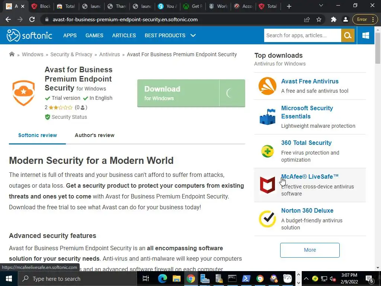Open the ARTICLES menu
The image size is (381, 286).
(124, 35)
